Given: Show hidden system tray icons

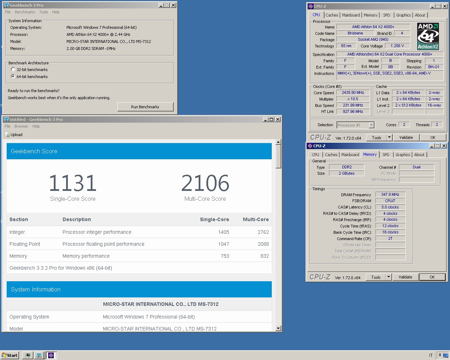Looking at the screenshot, I should (439, 355).
